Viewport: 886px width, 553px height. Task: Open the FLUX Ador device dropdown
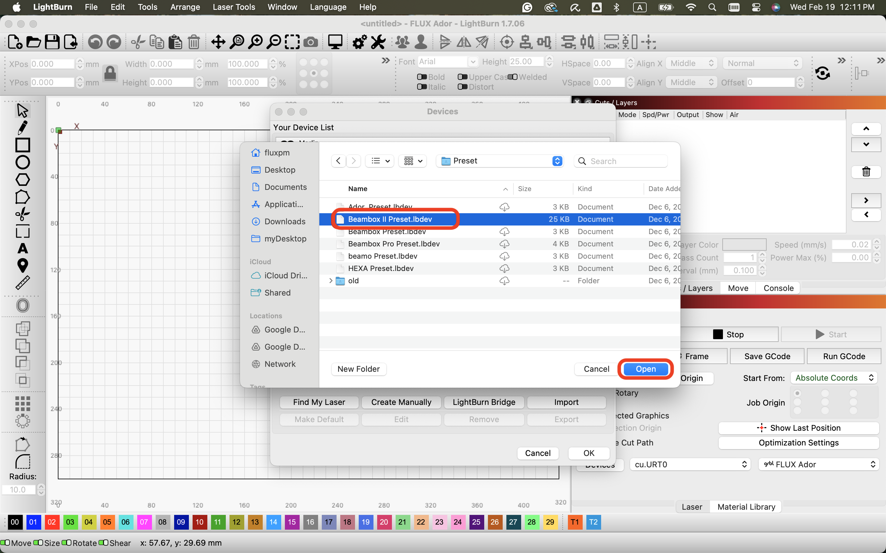tap(819, 464)
